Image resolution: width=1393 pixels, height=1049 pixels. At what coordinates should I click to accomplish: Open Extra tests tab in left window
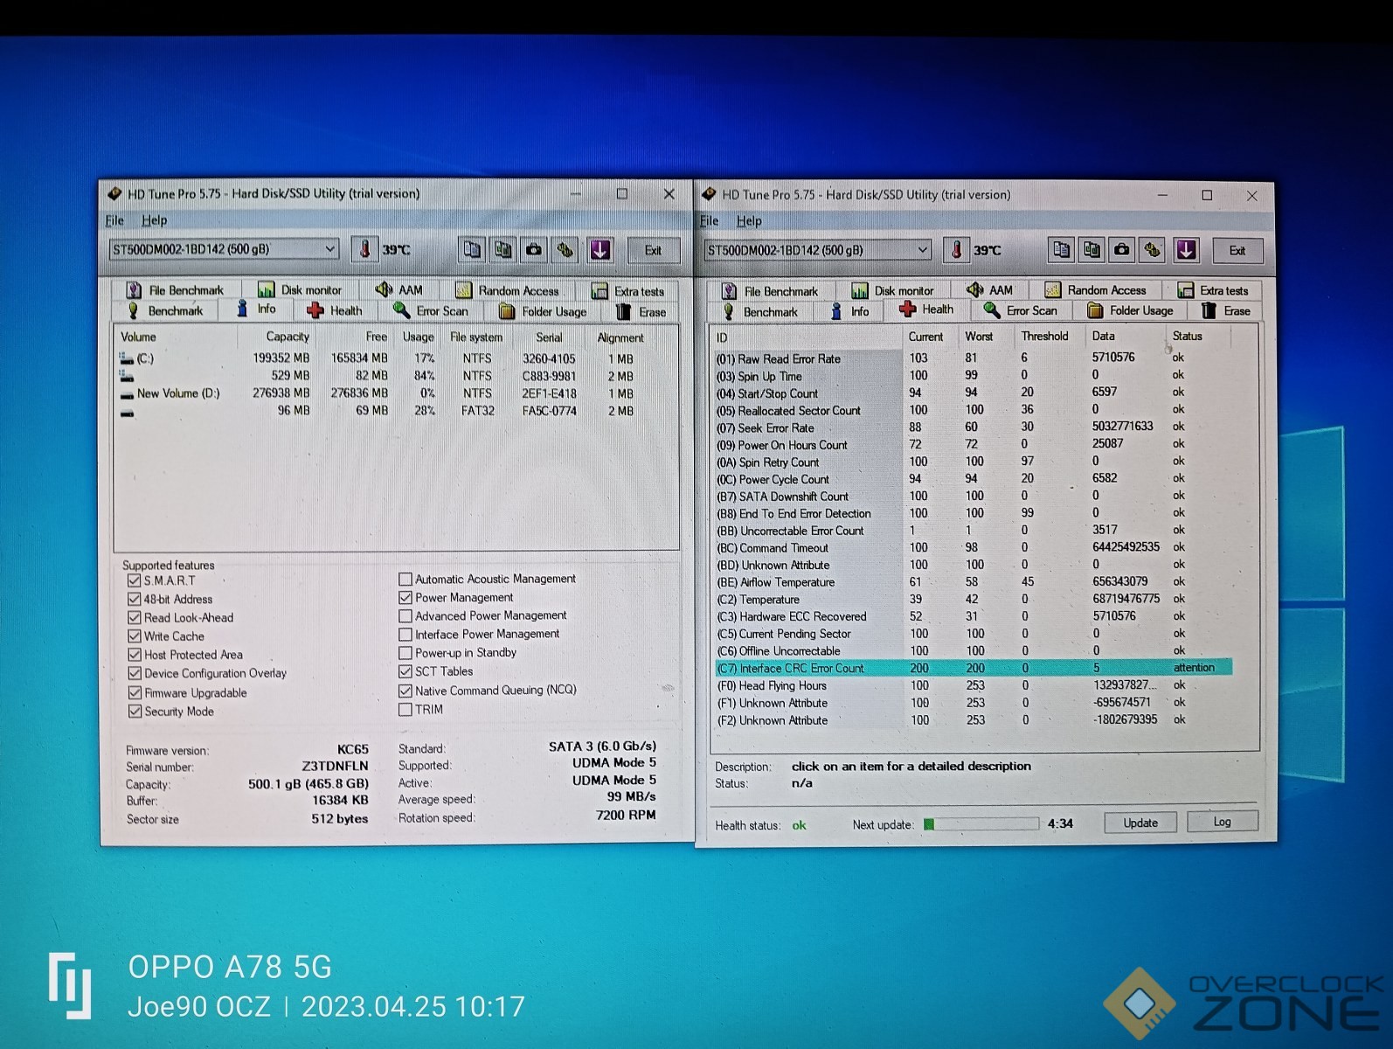tap(628, 291)
